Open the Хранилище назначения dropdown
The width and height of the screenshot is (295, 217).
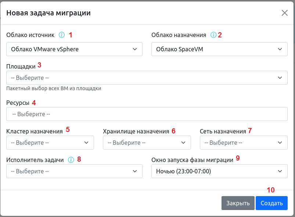[147, 143]
